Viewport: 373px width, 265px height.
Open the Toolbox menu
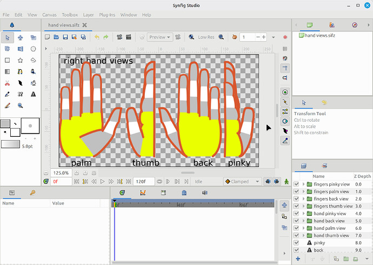coord(70,15)
